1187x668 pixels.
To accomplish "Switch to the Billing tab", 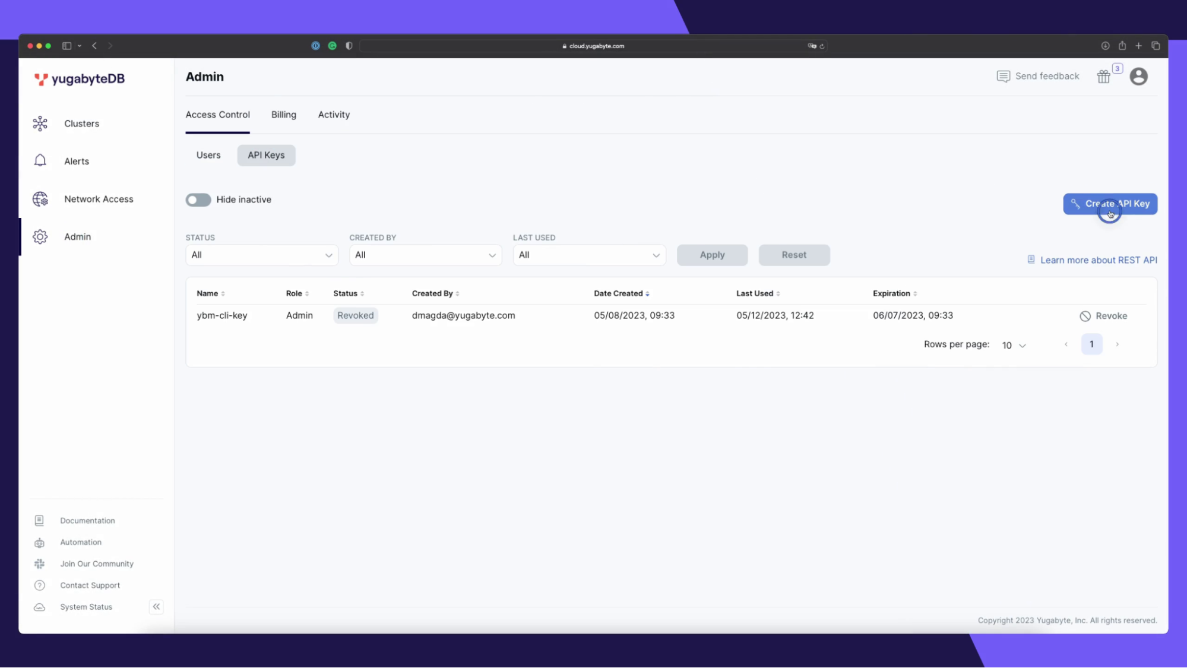I will [x=283, y=115].
